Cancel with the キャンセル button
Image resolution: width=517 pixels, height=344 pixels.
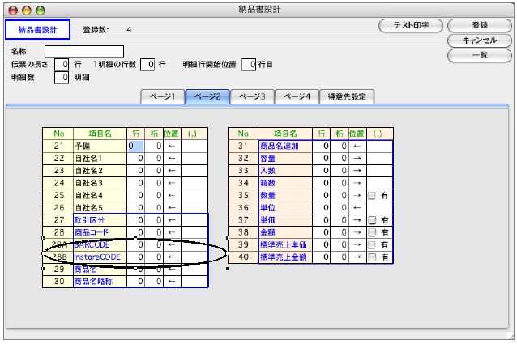[x=479, y=40]
